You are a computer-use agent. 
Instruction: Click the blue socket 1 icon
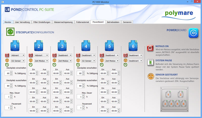point(15,46)
